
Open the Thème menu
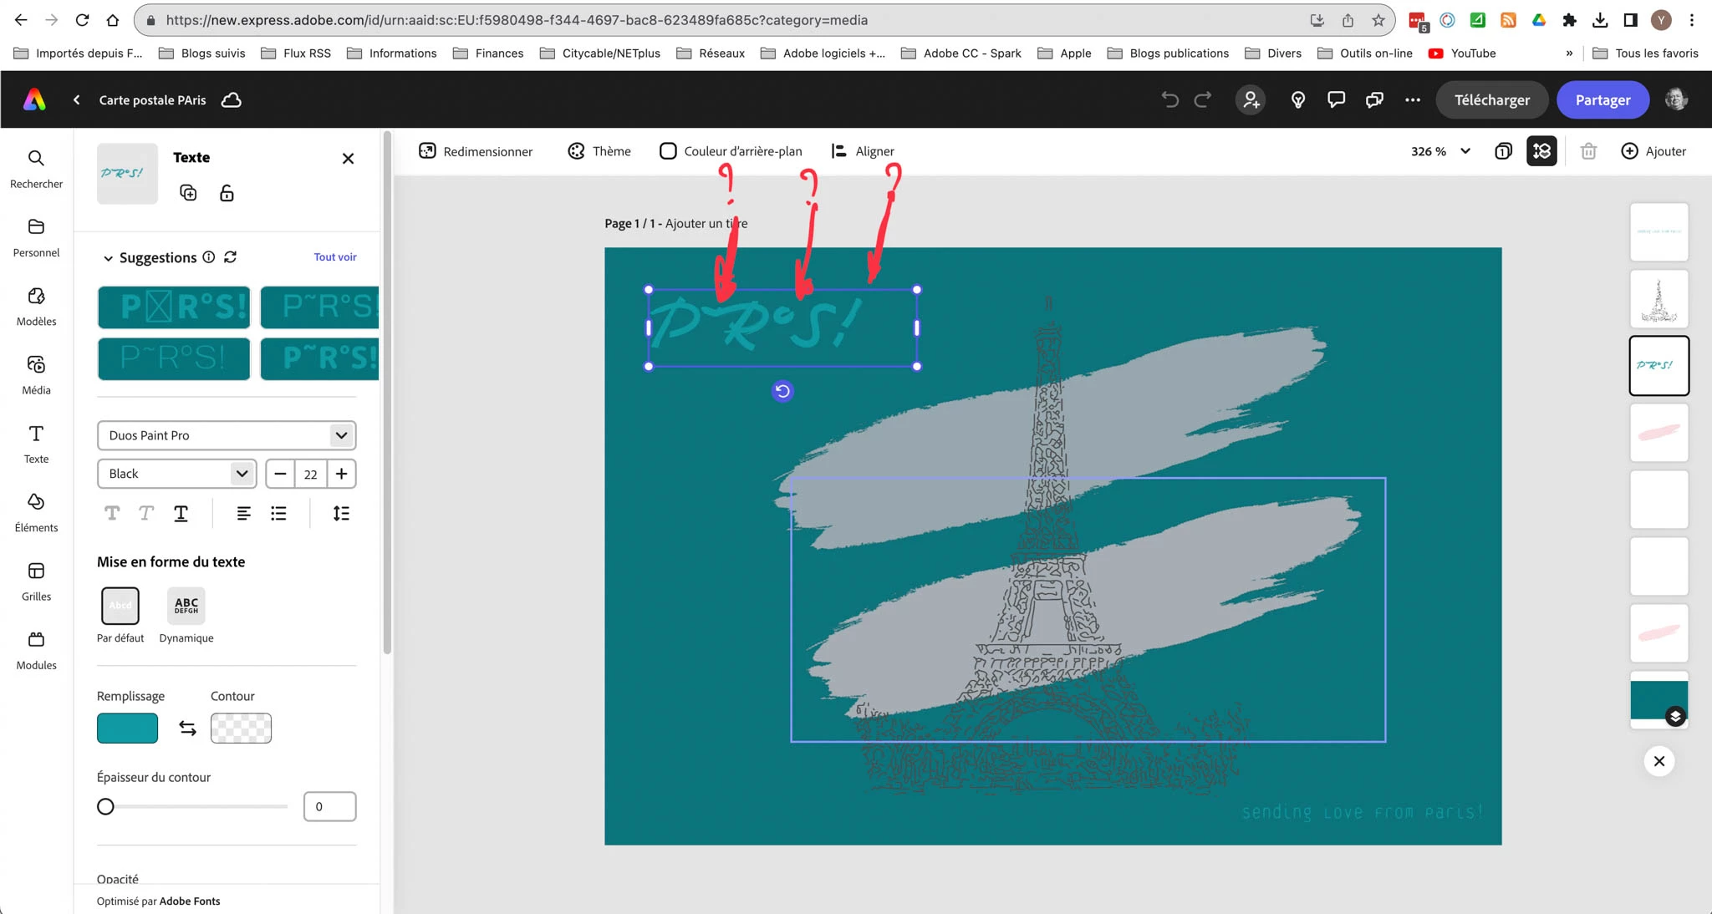[599, 151]
